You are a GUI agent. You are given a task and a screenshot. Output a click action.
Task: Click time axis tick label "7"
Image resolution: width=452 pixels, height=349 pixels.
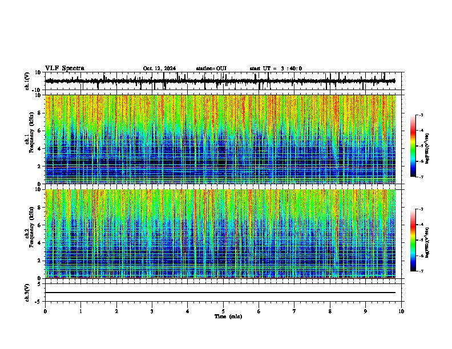click(294, 311)
